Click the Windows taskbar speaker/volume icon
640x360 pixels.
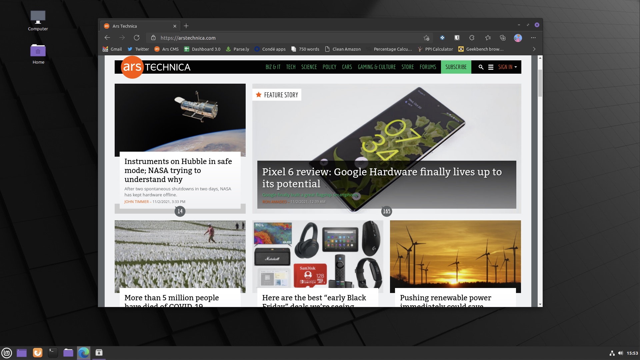(620, 353)
